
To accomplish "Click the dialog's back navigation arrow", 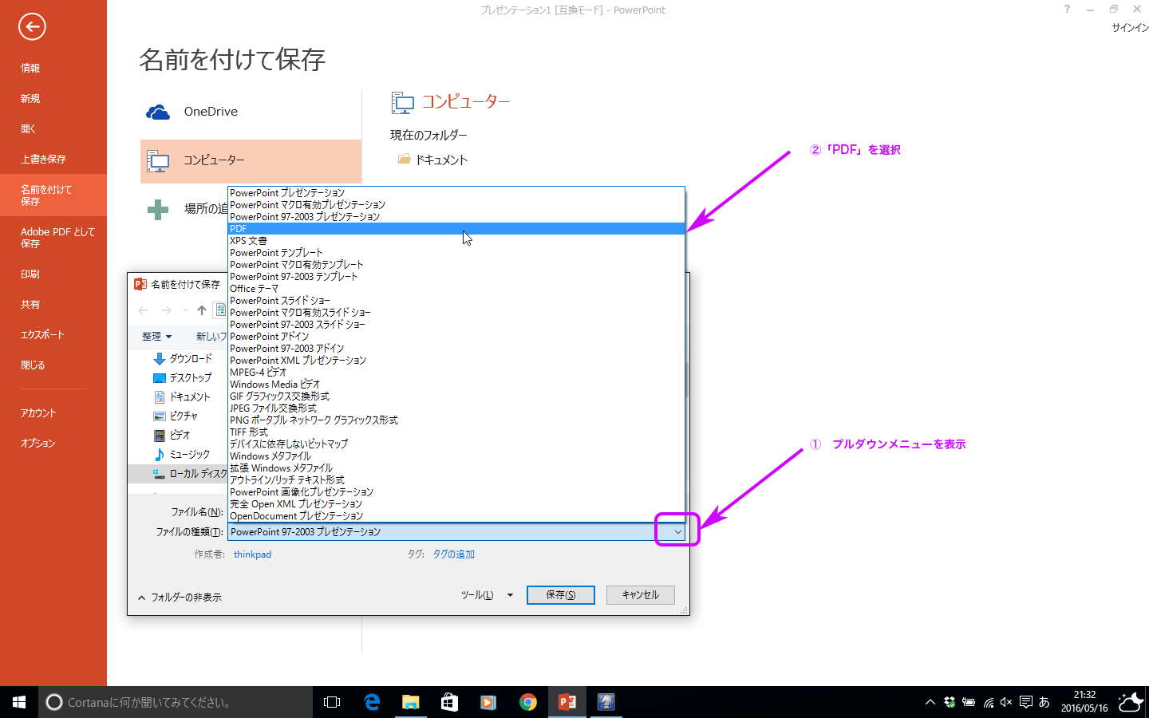I will click(x=144, y=310).
